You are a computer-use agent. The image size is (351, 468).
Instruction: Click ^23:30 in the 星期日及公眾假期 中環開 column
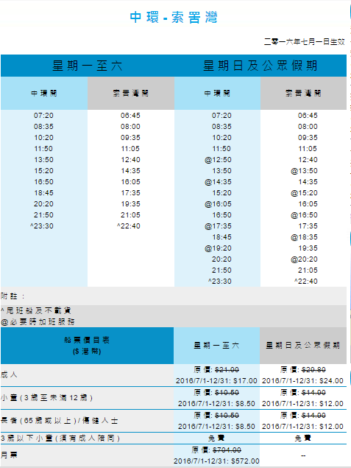pos(219,281)
